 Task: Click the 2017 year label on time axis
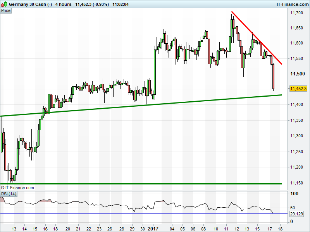[153, 229]
